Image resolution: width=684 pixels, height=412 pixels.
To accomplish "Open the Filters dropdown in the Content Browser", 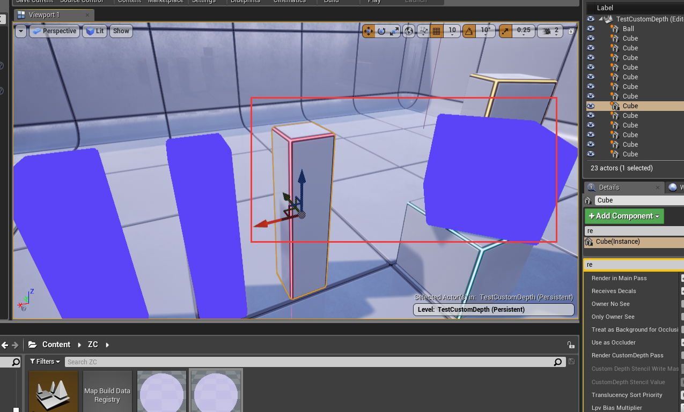I will (x=45, y=362).
